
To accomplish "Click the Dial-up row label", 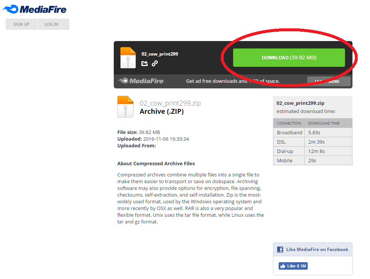I will pyautogui.click(x=285, y=151).
